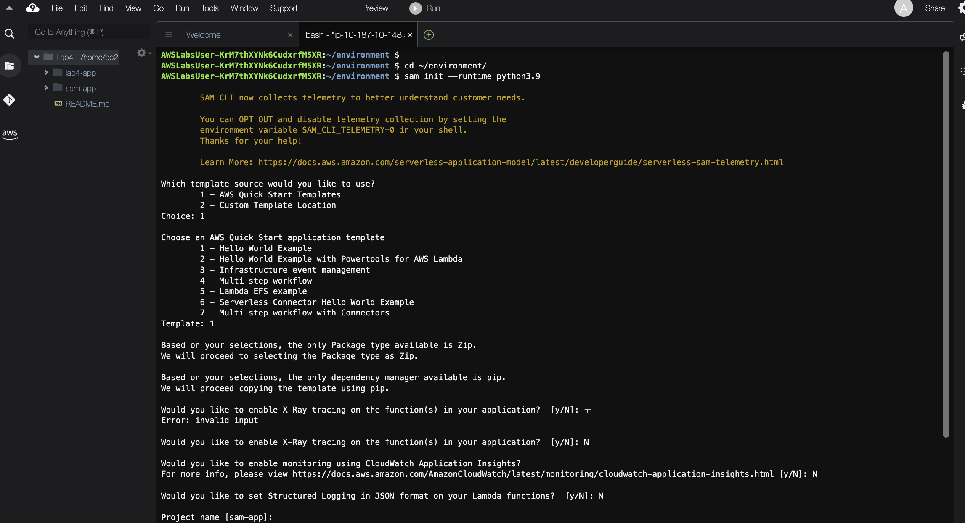Screen dimensions: 965x523
Task: Click the 'Error: invalid input' line
Action: (209, 420)
